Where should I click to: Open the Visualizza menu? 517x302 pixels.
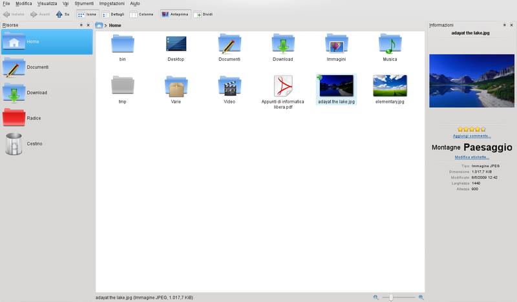[x=47, y=3]
